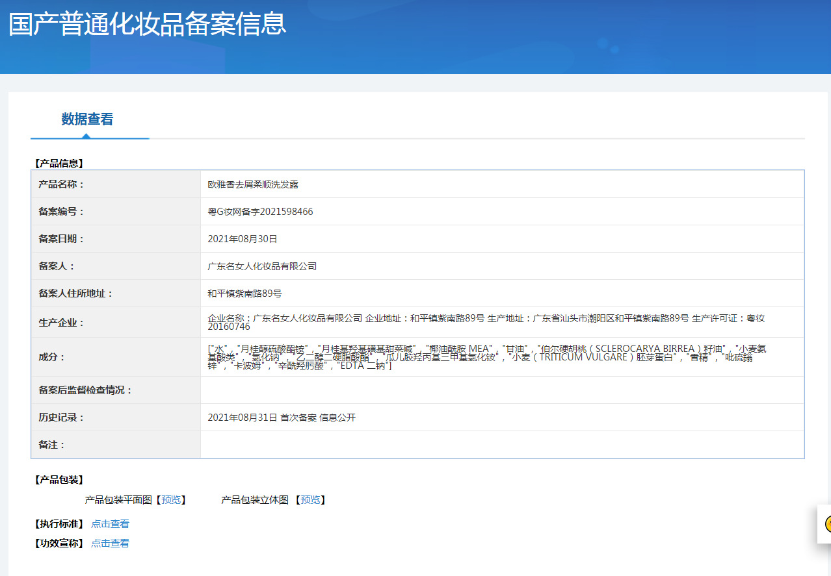Open 预览 for 产品包装立体图
Viewport: 831px width, 576px height.
[311, 500]
